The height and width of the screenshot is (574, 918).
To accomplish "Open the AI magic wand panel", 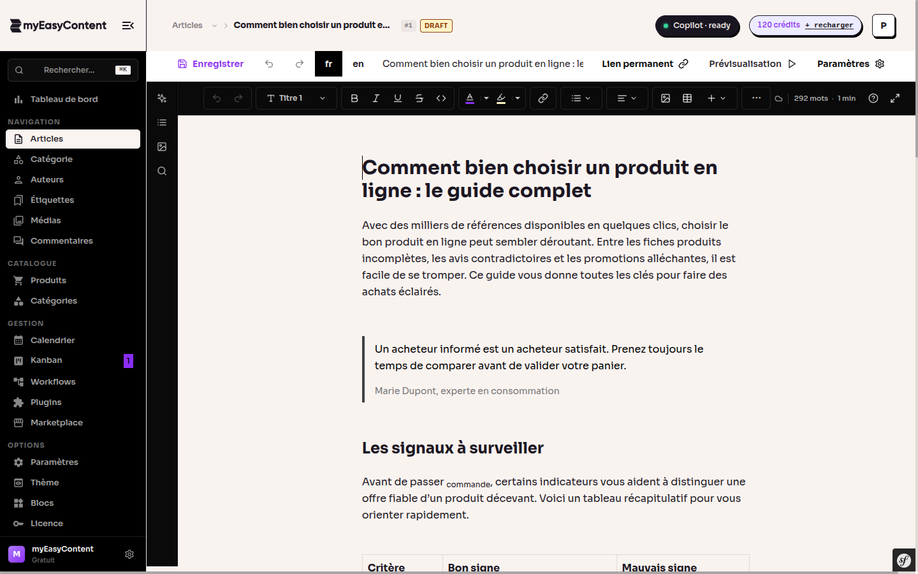I will point(162,98).
